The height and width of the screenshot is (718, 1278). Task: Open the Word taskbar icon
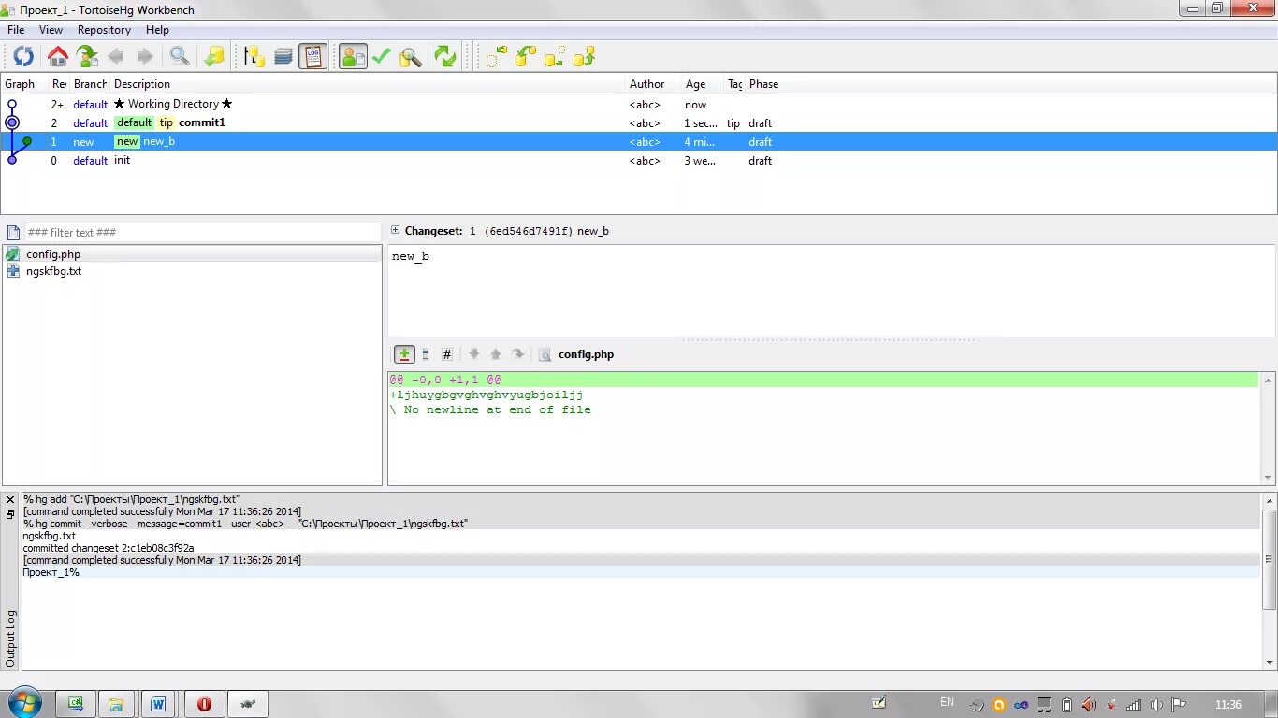(158, 704)
